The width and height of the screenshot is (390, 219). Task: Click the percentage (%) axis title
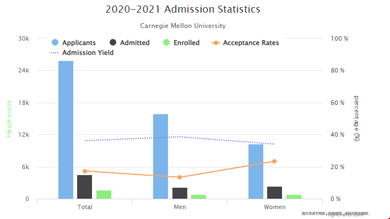[356, 119]
